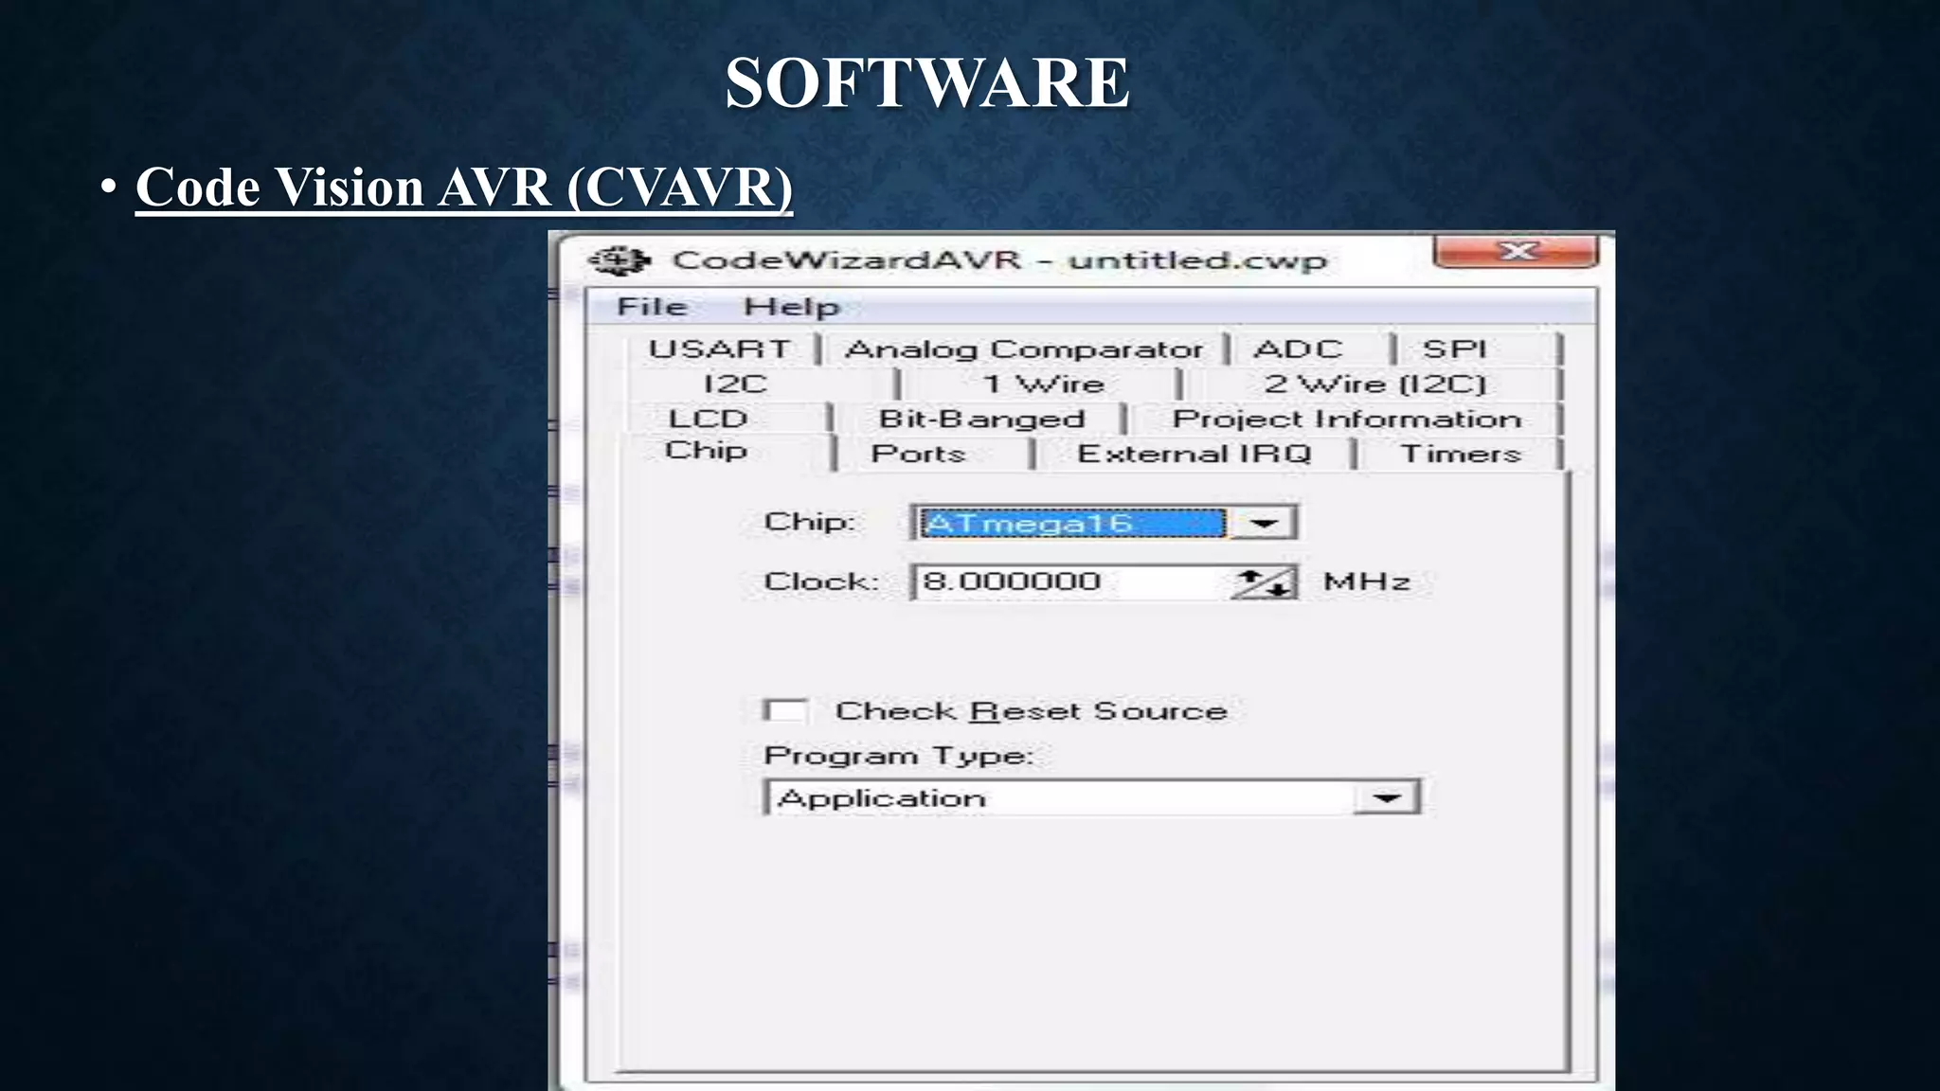
Task: Switch to the USART tab
Action: point(720,349)
